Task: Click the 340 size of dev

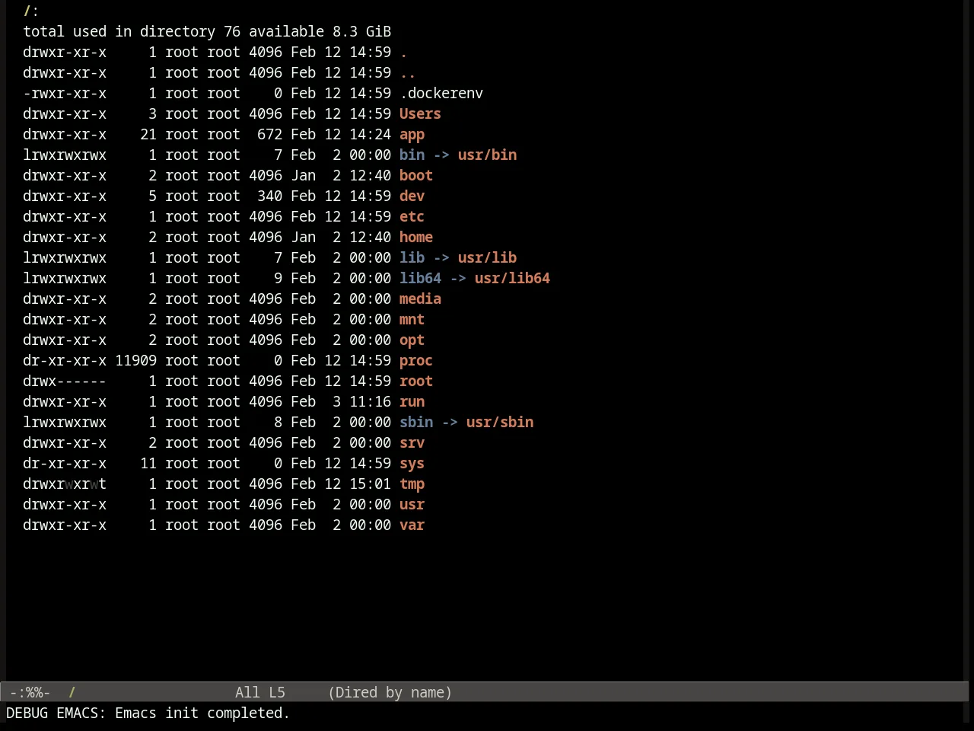Action: tap(269, 196)
